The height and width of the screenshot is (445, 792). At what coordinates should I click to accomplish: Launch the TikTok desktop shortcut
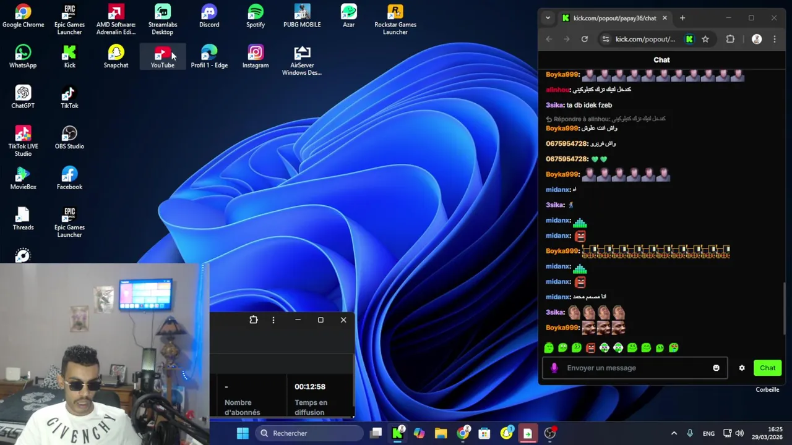pyautogui.click(x=69, y=97)
